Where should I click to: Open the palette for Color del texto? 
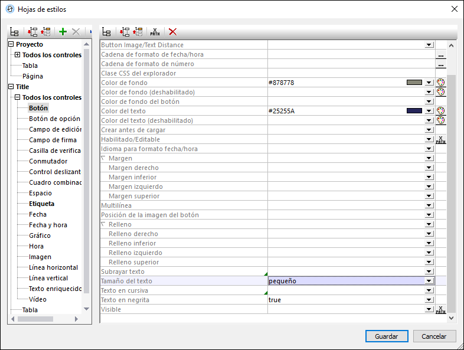coord(440,111)
